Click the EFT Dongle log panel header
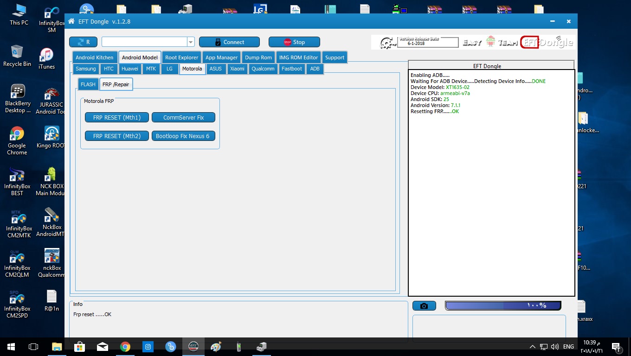Viewport: 631px width, 356px height. click(491, 65)
